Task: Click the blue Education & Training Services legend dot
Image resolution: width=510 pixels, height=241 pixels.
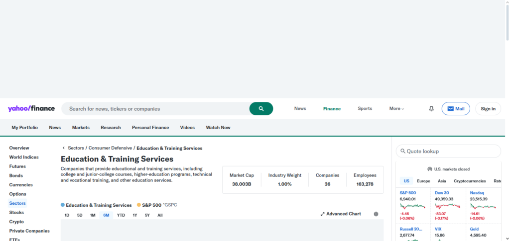Action: (x=63, y=205)
